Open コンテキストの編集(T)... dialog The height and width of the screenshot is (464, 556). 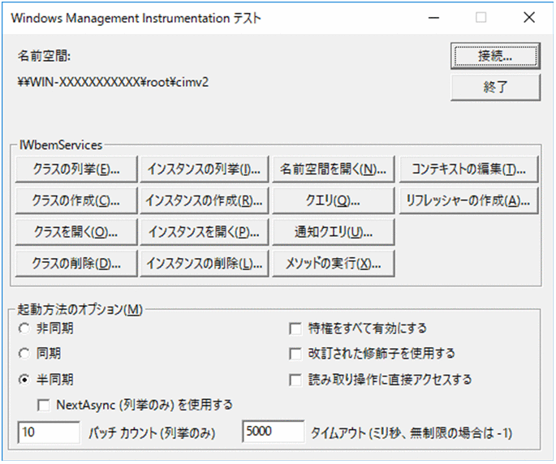[x=469, y=170]
